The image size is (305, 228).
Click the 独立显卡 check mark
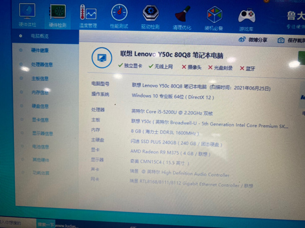point(120,65)
